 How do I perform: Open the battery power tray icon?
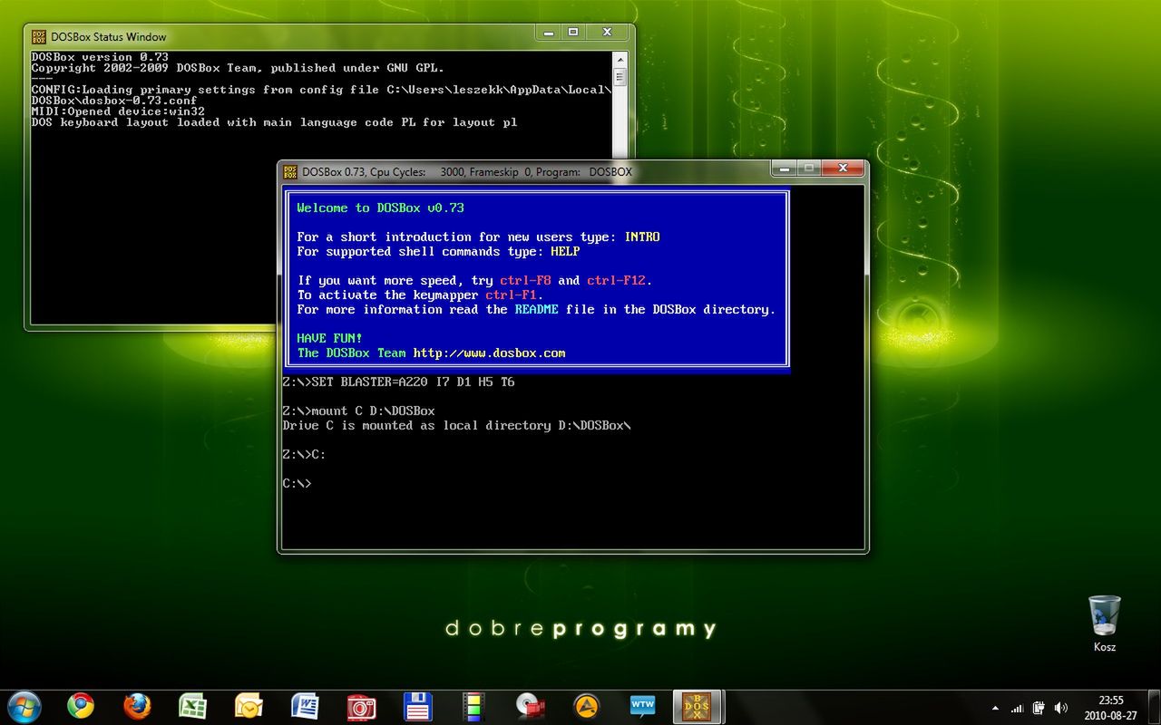pyautogui.click(x=1039, y=708)
